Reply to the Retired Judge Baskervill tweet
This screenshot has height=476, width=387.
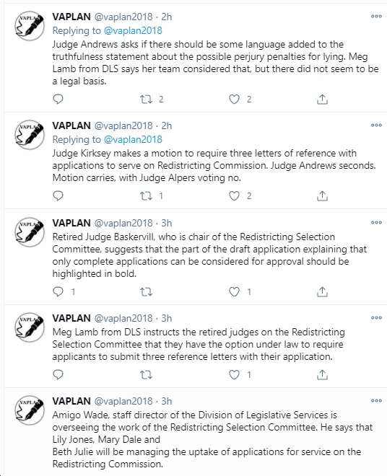coord(58,292)
